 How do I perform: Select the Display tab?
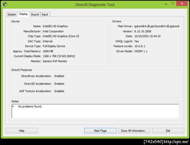click(x=23, y=14)
